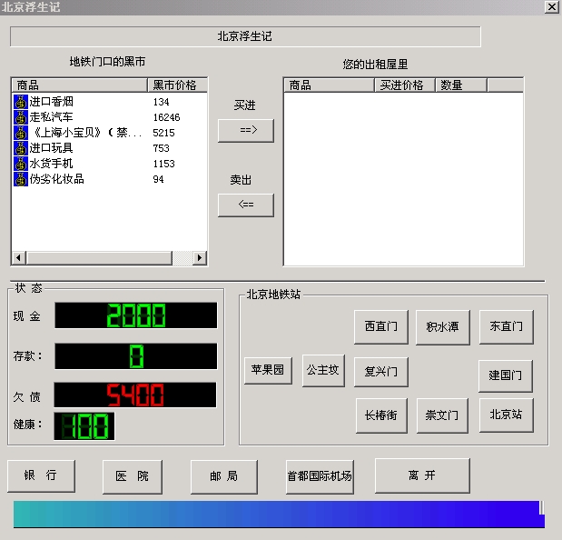Screen dimensions: 562x540
Task: Click the icon beside 《上海小宝贝》
Action: point(21,133)
